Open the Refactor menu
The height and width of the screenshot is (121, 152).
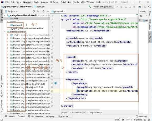coord(54,2)
